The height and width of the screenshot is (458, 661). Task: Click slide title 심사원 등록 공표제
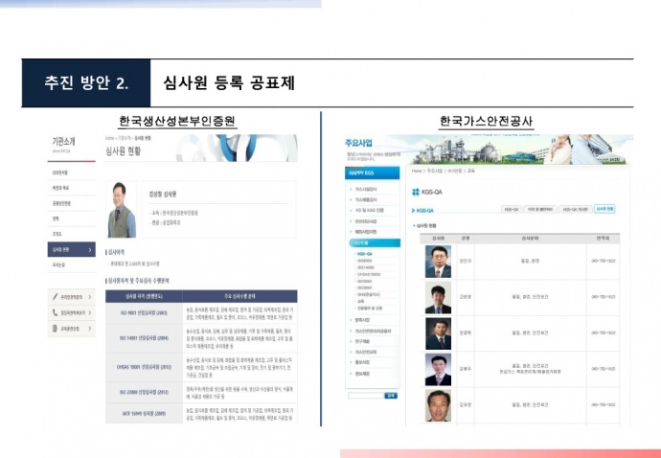click(x=229, y=82)
